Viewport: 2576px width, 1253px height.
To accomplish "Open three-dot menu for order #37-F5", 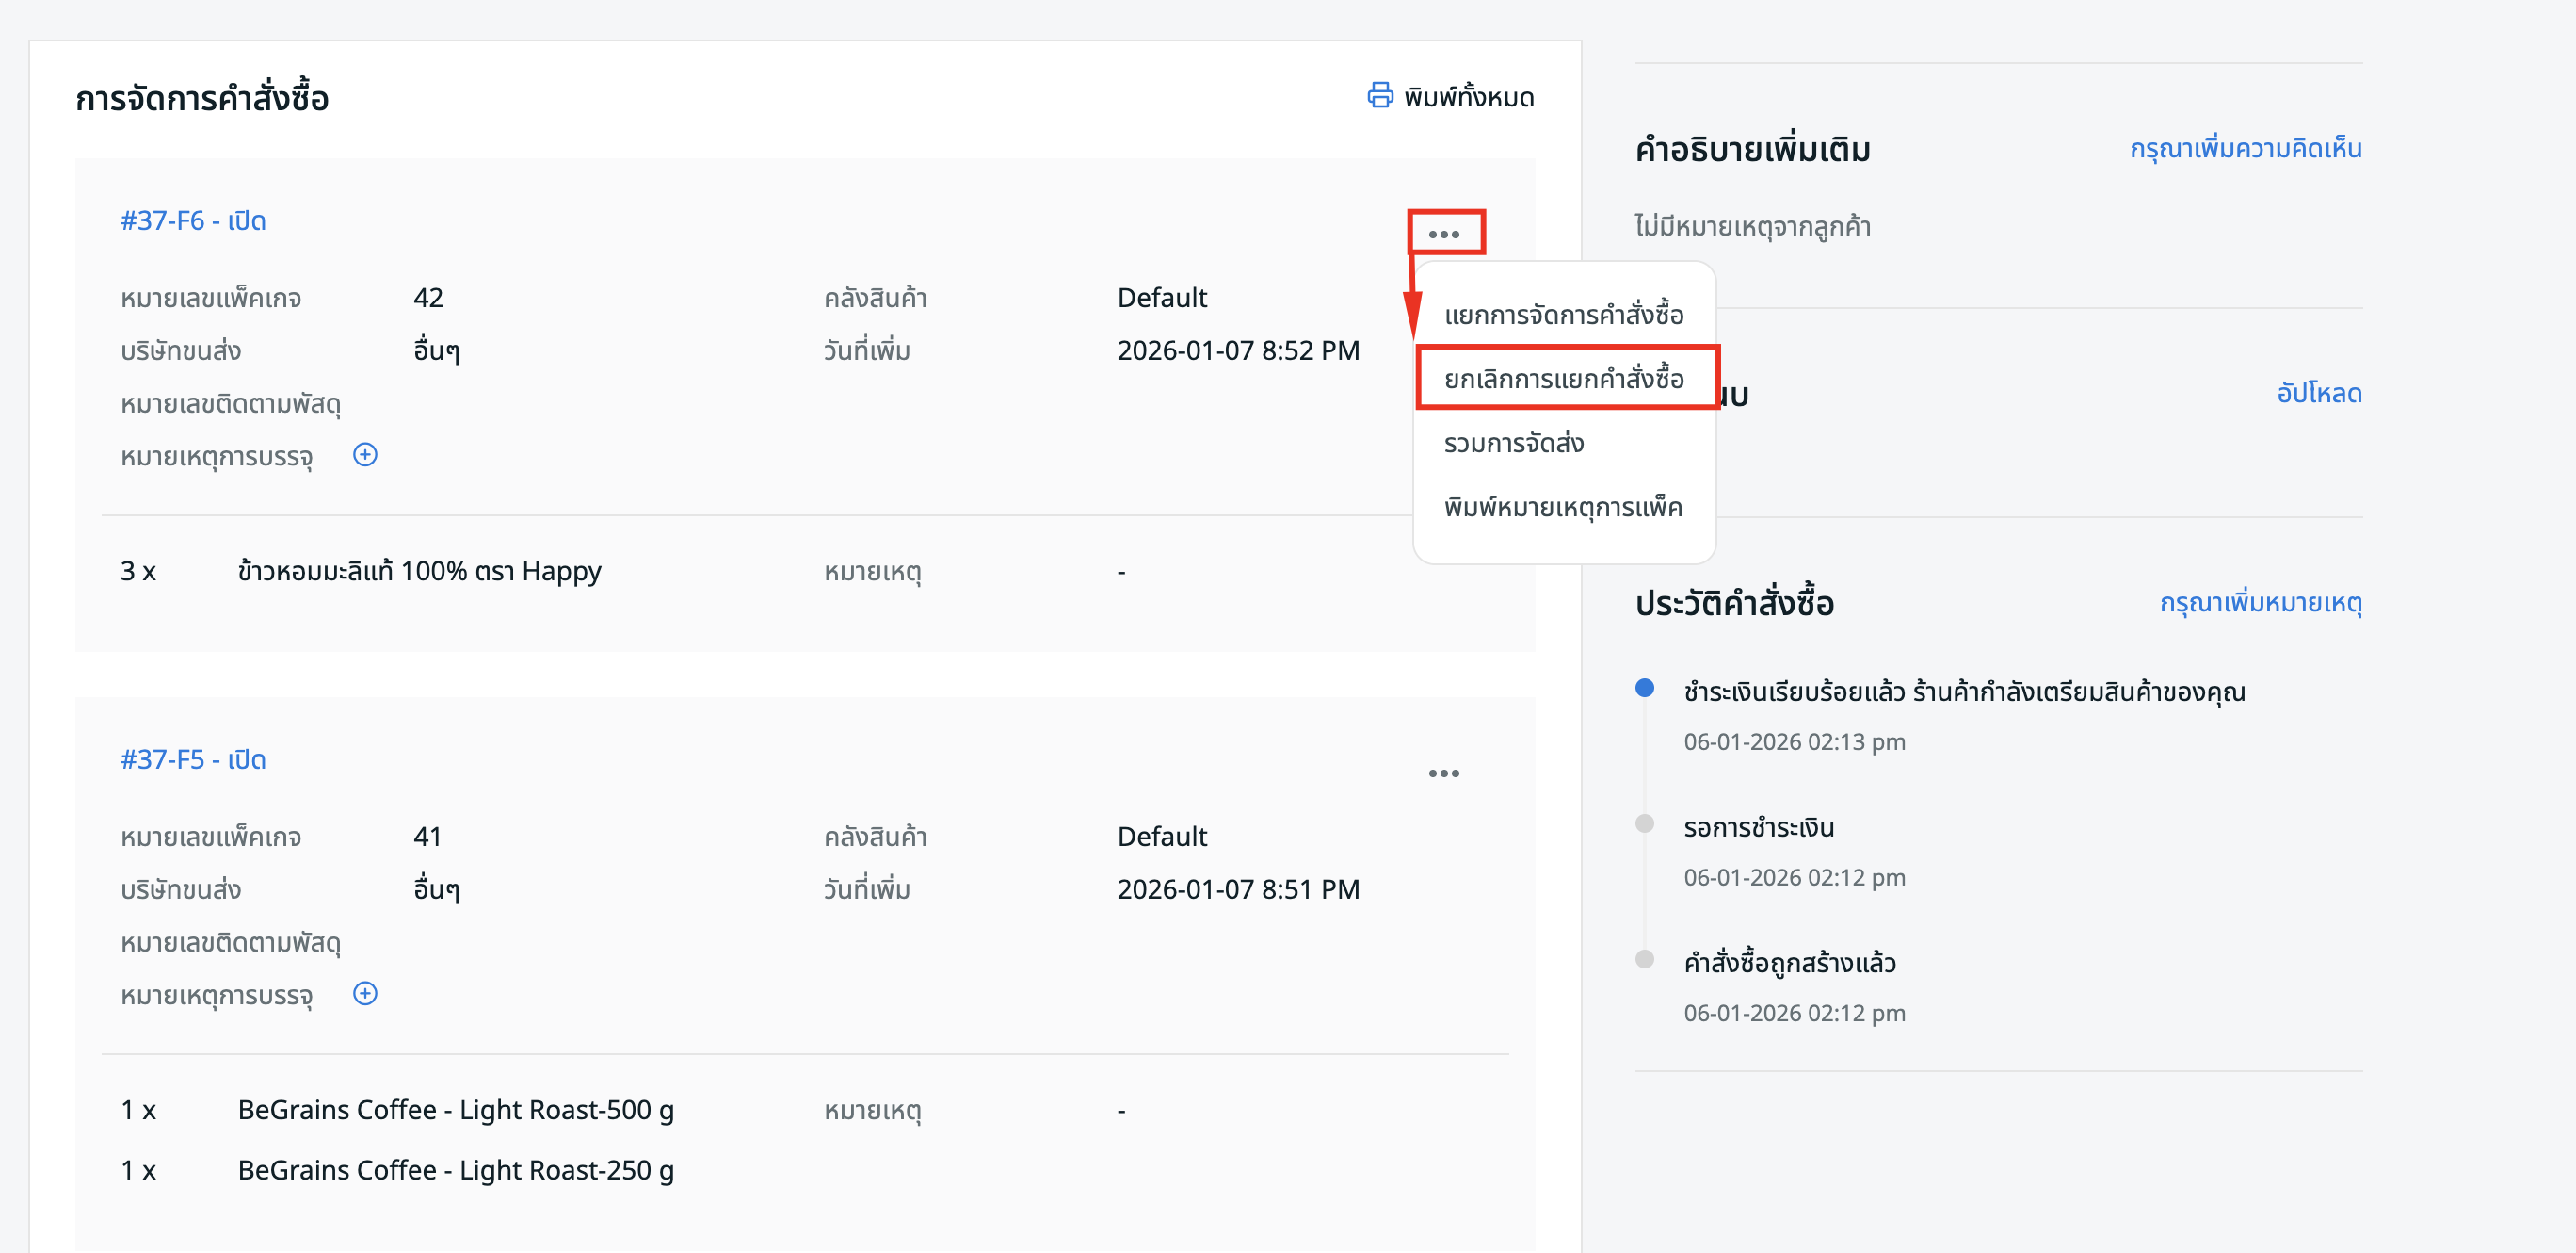I will (1443, 773).
